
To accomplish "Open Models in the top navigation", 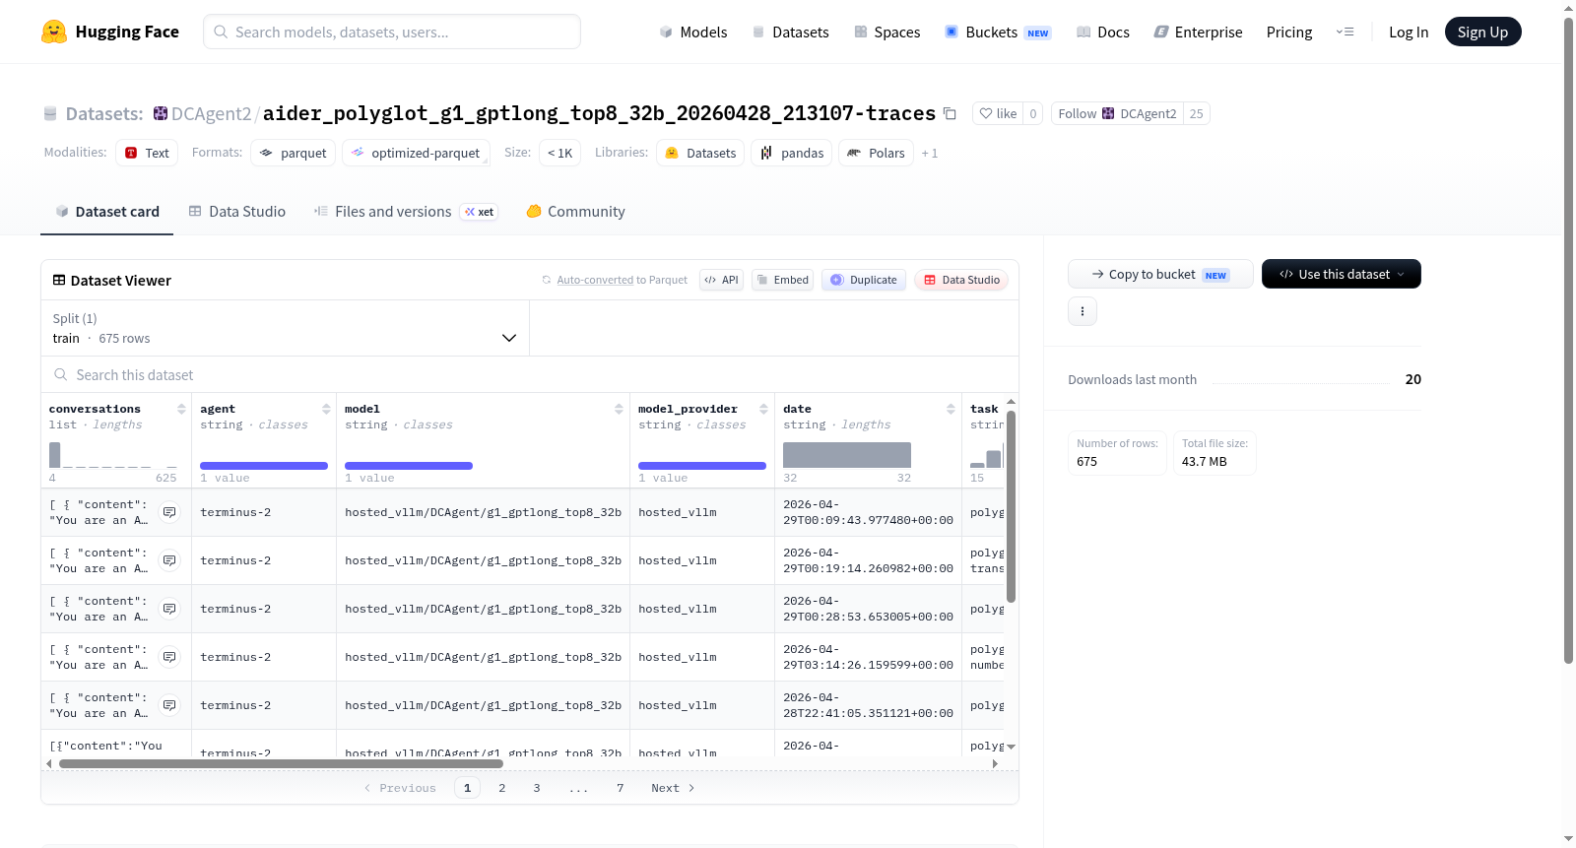I will tap(693, 32).
